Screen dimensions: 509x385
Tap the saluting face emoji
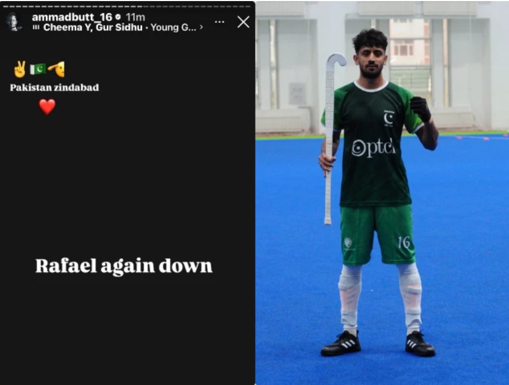point(57,69)
